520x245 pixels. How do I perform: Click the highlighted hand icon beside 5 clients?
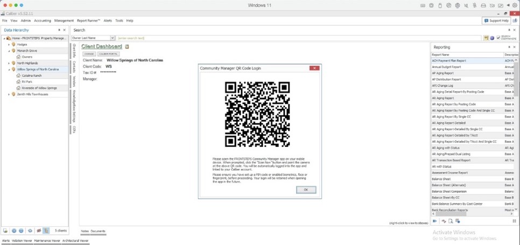(x=46, y=230)
